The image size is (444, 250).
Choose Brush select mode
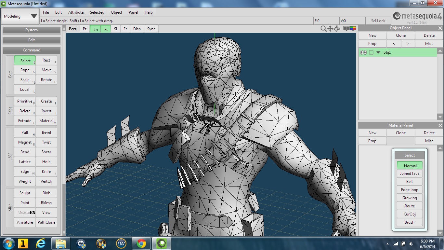pyautogui.click(x=410, y=222)
